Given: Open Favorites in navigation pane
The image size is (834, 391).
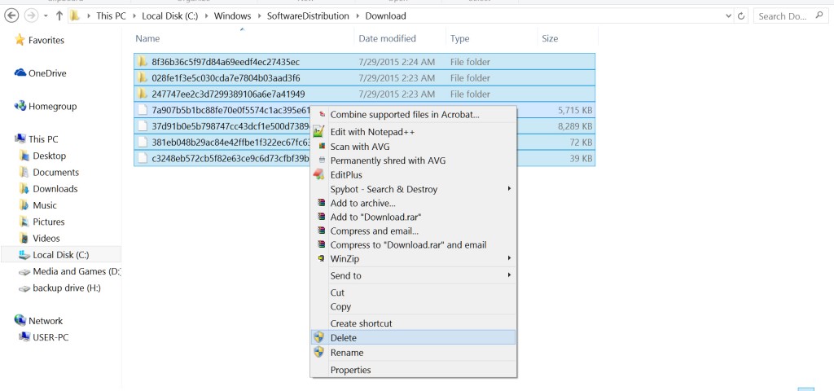Looking at the screenshot, I should click(x=46, y=41).
